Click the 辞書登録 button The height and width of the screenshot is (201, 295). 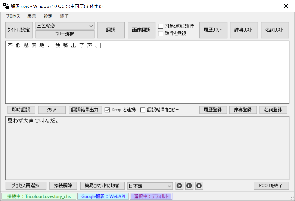(x=243, y=110)
